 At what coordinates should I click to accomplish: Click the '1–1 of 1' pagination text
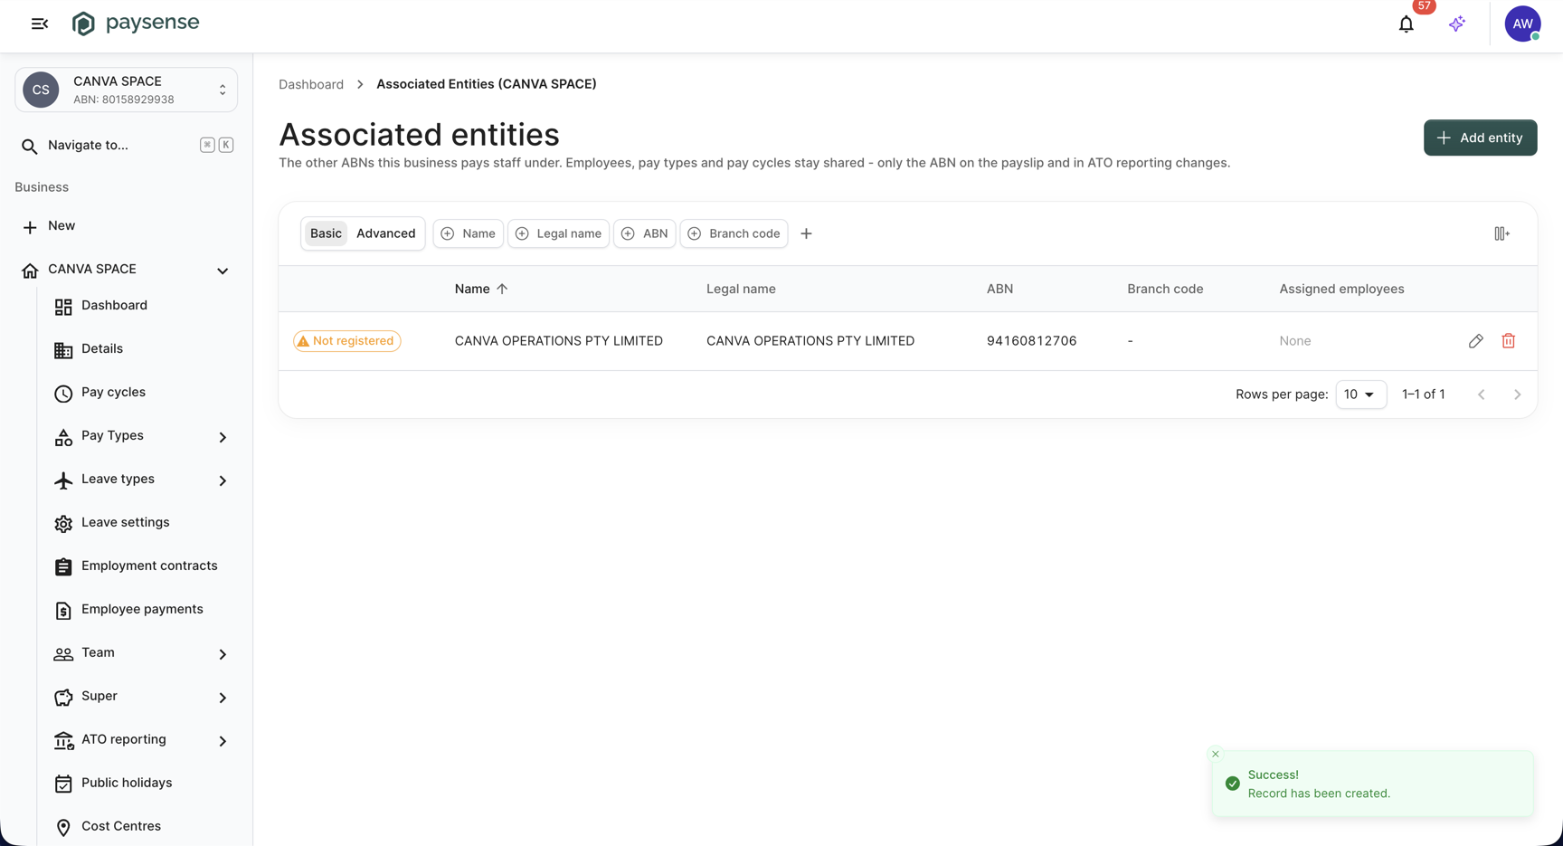(x=1423, y=394)
